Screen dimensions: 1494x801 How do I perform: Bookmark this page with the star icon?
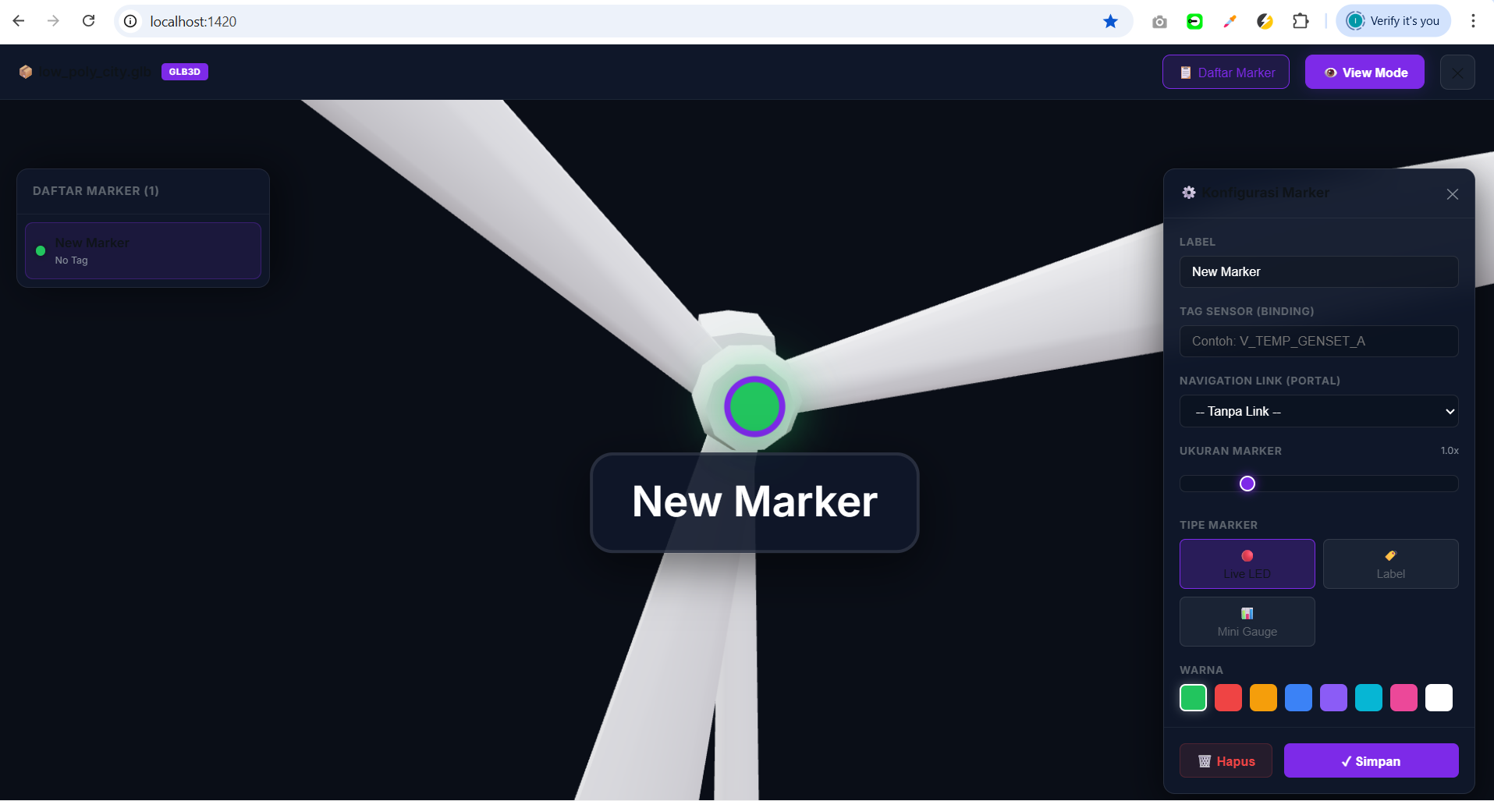[x=1110, y=21]
